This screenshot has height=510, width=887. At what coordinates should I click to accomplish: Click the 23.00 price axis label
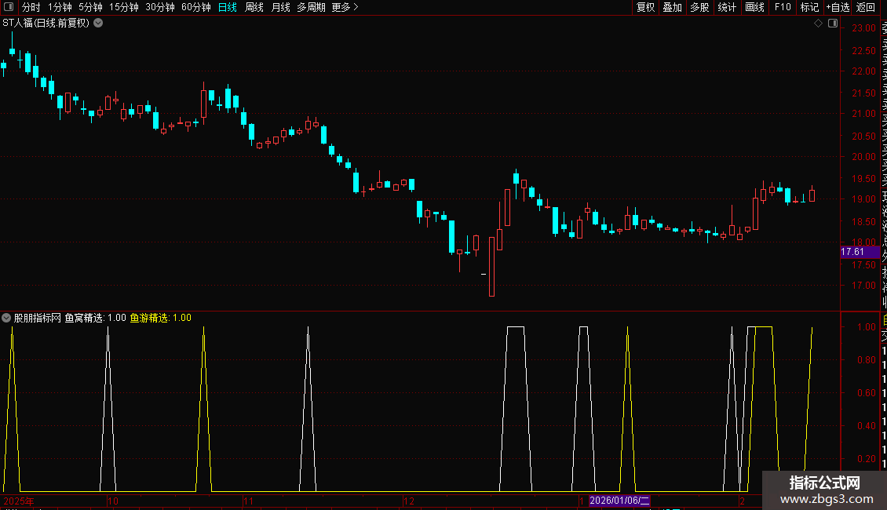click(863, 28)
